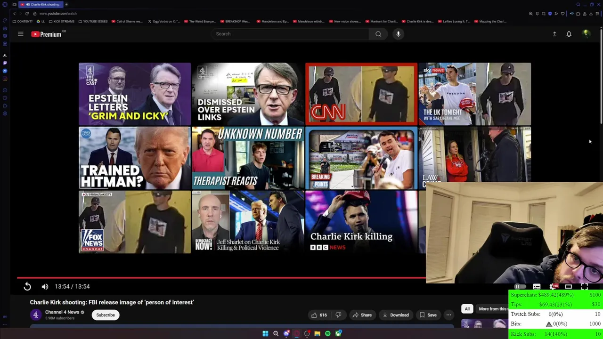The height and width of the screenshot is (339, 603).
Task: Open the Democracy Now Jeff Sharlet thumbnail
Action: pos(248,222)
